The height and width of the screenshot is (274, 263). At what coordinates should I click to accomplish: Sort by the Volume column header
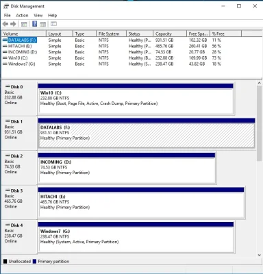click(24, 34)
